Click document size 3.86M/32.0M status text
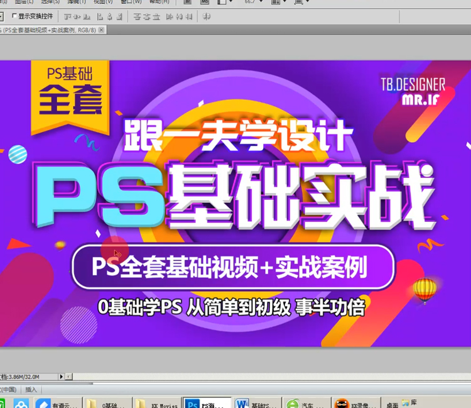The width and height of the screenshot is (471, 408). (x=20, y=377)
